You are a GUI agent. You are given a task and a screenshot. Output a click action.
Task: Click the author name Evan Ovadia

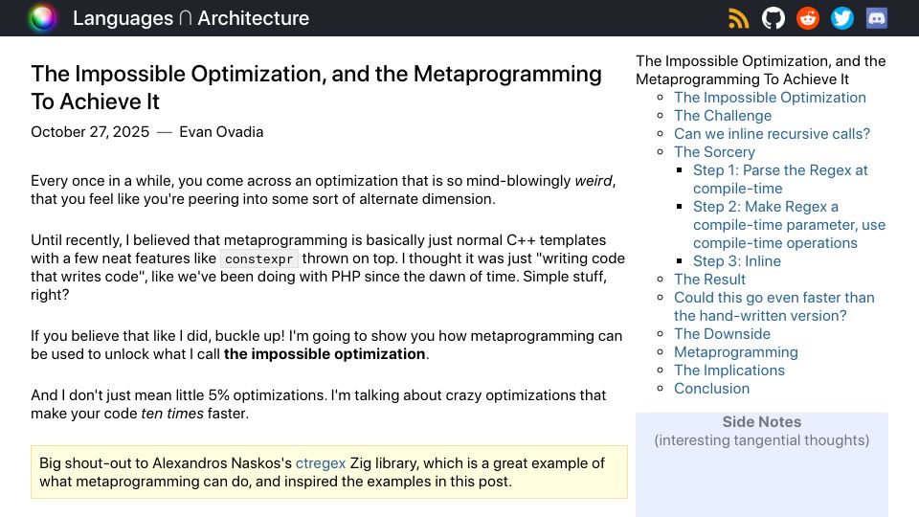pyautogui.click(x=221, y=132)
